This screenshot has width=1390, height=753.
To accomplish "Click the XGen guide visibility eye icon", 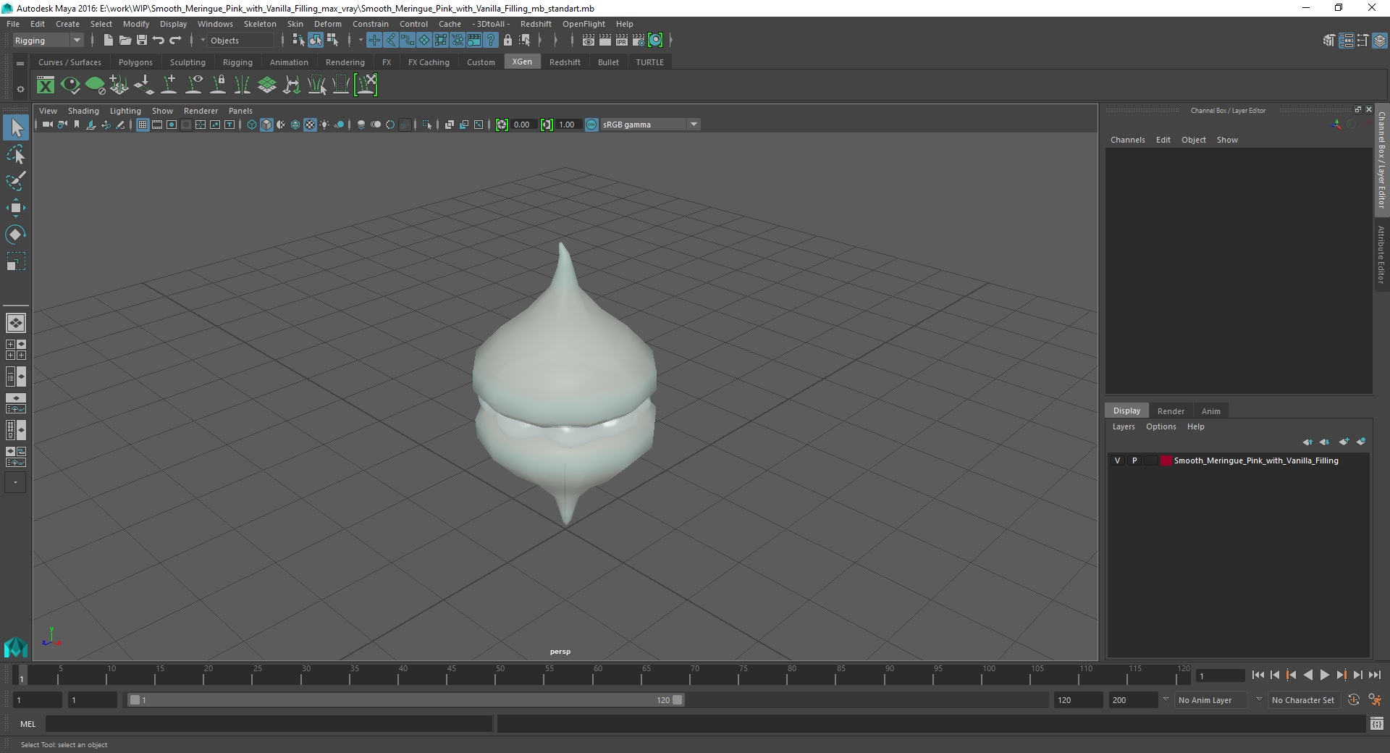I will point(193,85).
